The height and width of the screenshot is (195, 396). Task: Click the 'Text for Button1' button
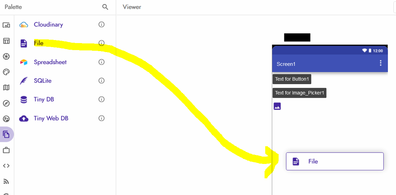pyautogui.click(x=292, y=79)
